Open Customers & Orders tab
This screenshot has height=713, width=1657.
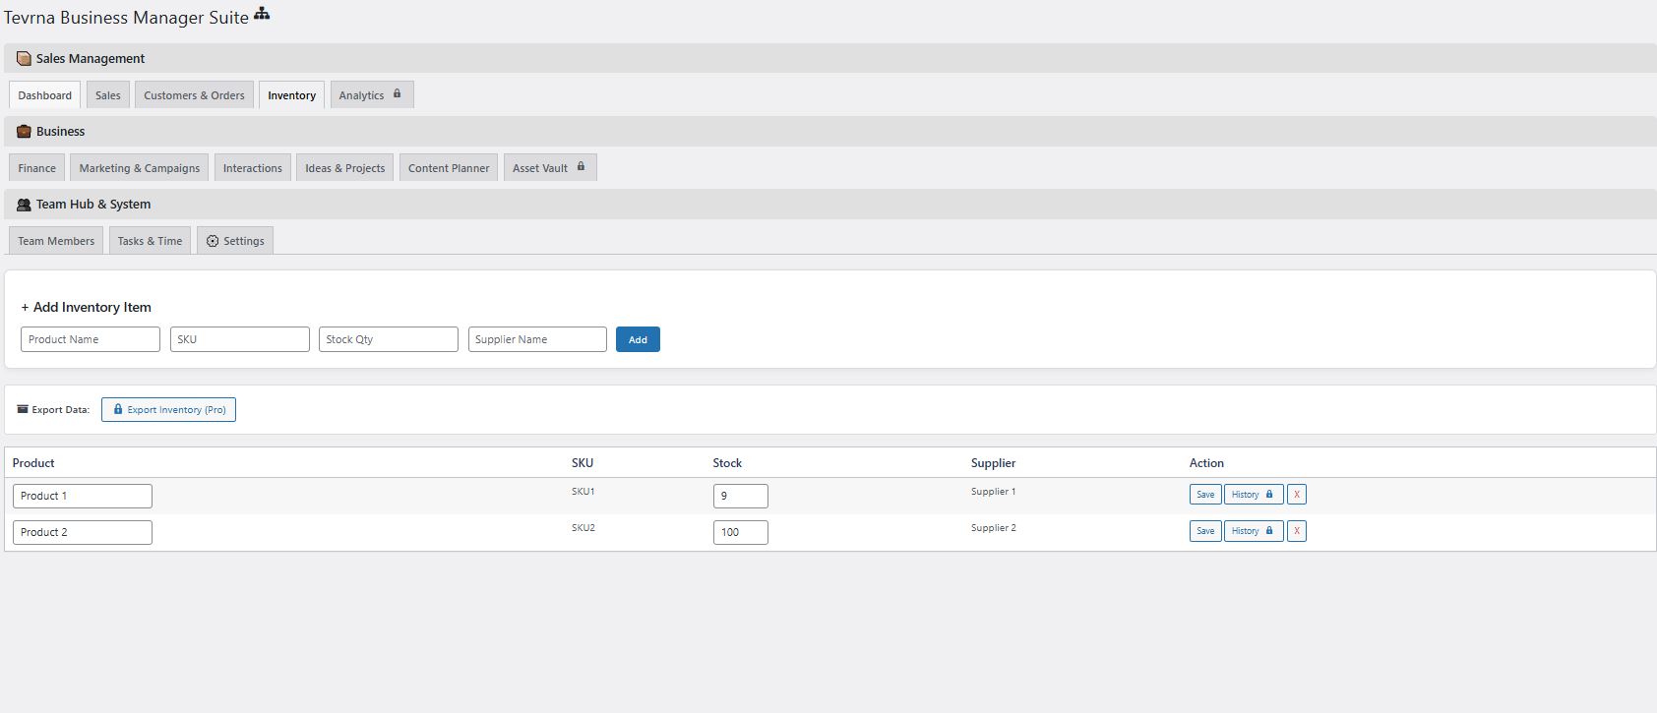[x=194, y=95]
